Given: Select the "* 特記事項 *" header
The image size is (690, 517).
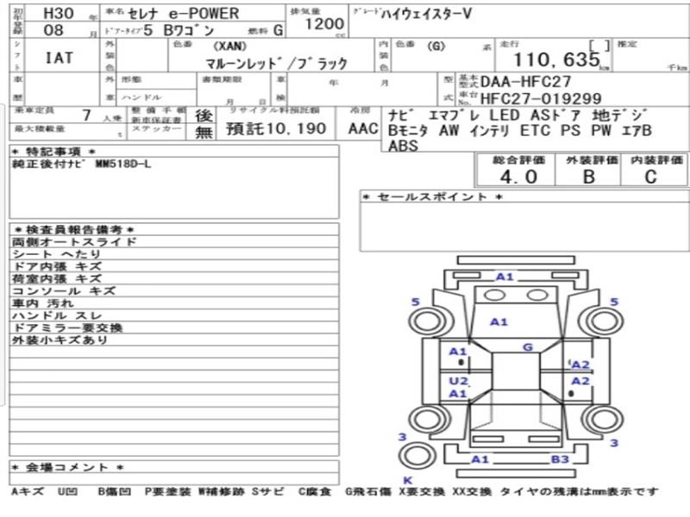Looking at the screenshot, I should [54, 152].
